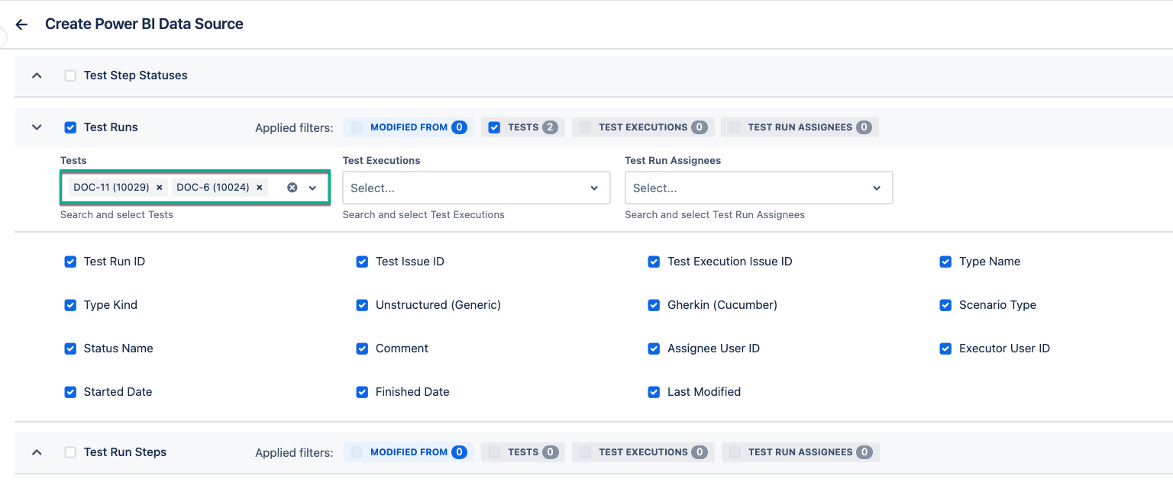Uncheck the Last Modified field
Screen dimensions: 1173x482
tap(654, 391)
